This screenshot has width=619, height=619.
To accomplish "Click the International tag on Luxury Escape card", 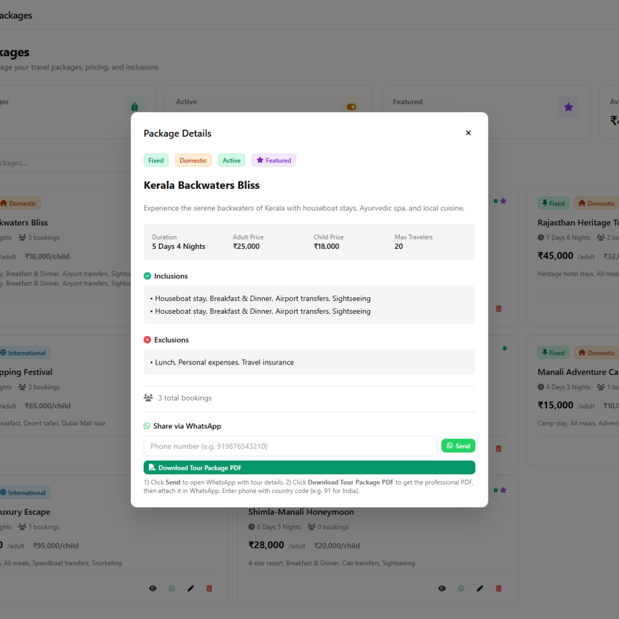I will [x=24, y=493].
